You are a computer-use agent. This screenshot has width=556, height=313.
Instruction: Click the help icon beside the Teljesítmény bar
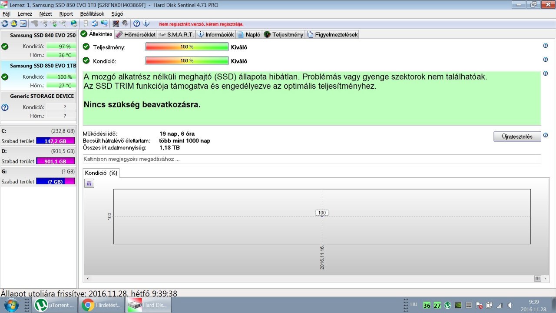(x=546, y=46)
